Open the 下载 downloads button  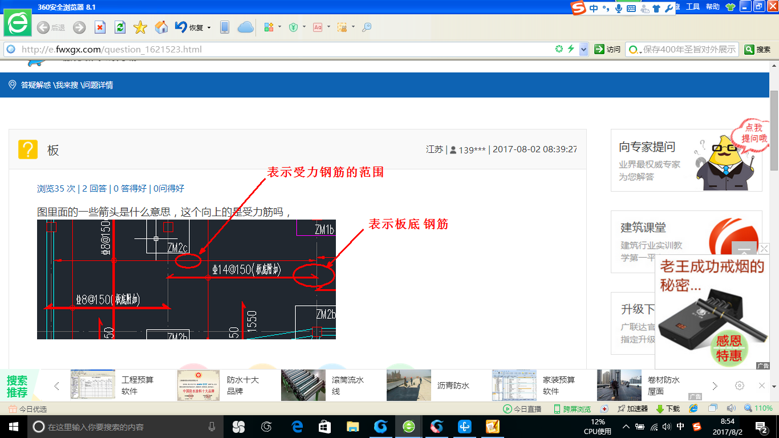(668, 409)
